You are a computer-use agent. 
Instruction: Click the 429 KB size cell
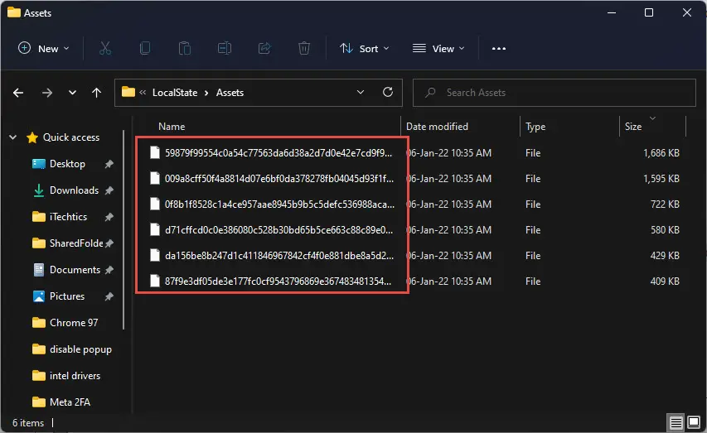[665, 256]
